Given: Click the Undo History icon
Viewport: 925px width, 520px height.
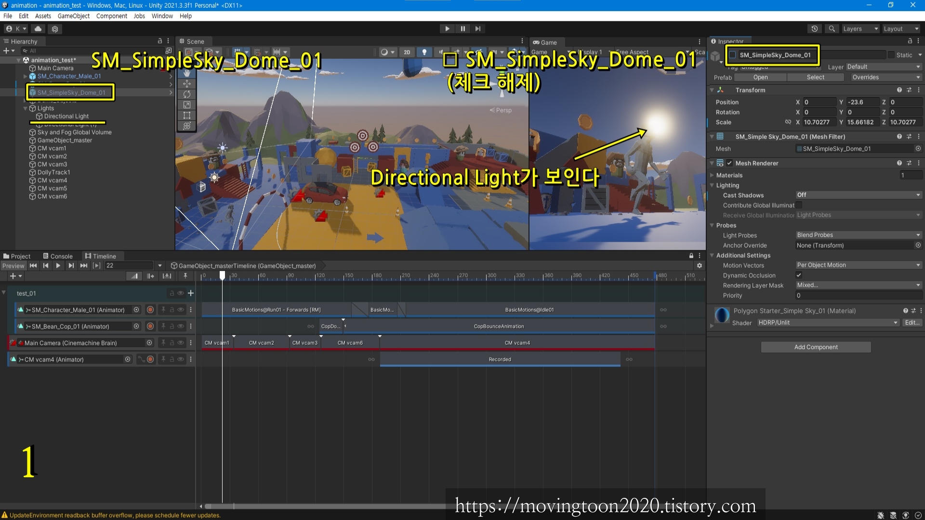Looking at the screenshot, I should point(815,29).
